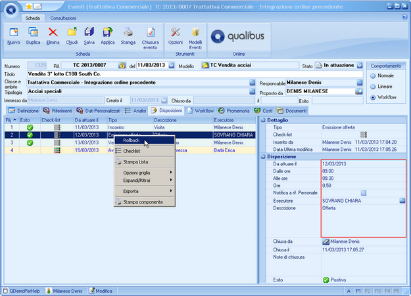Click the Check-list icon in Dettaglio panel
This screenshot has height=296, width=411.
(x=364, y=135)
